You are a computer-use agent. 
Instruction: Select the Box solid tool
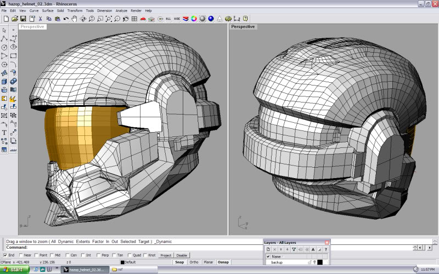[4, 81]
